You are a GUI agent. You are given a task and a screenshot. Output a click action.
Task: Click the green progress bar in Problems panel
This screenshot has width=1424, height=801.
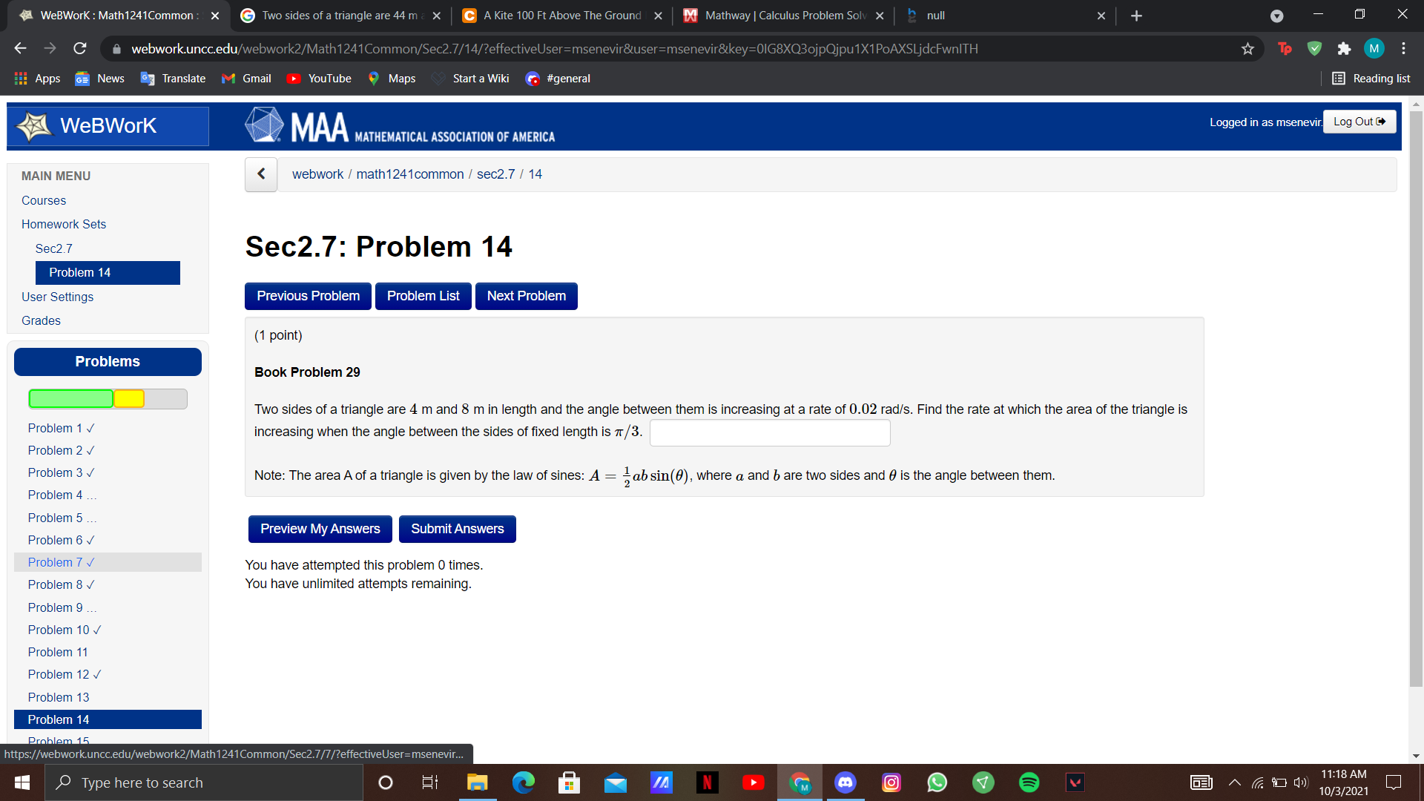(70, 398)
